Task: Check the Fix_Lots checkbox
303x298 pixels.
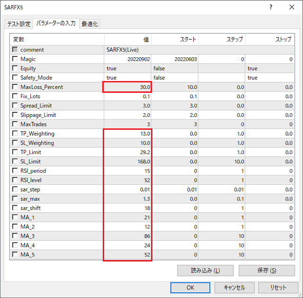Action: pyautogui.click(x=15, y=96)
